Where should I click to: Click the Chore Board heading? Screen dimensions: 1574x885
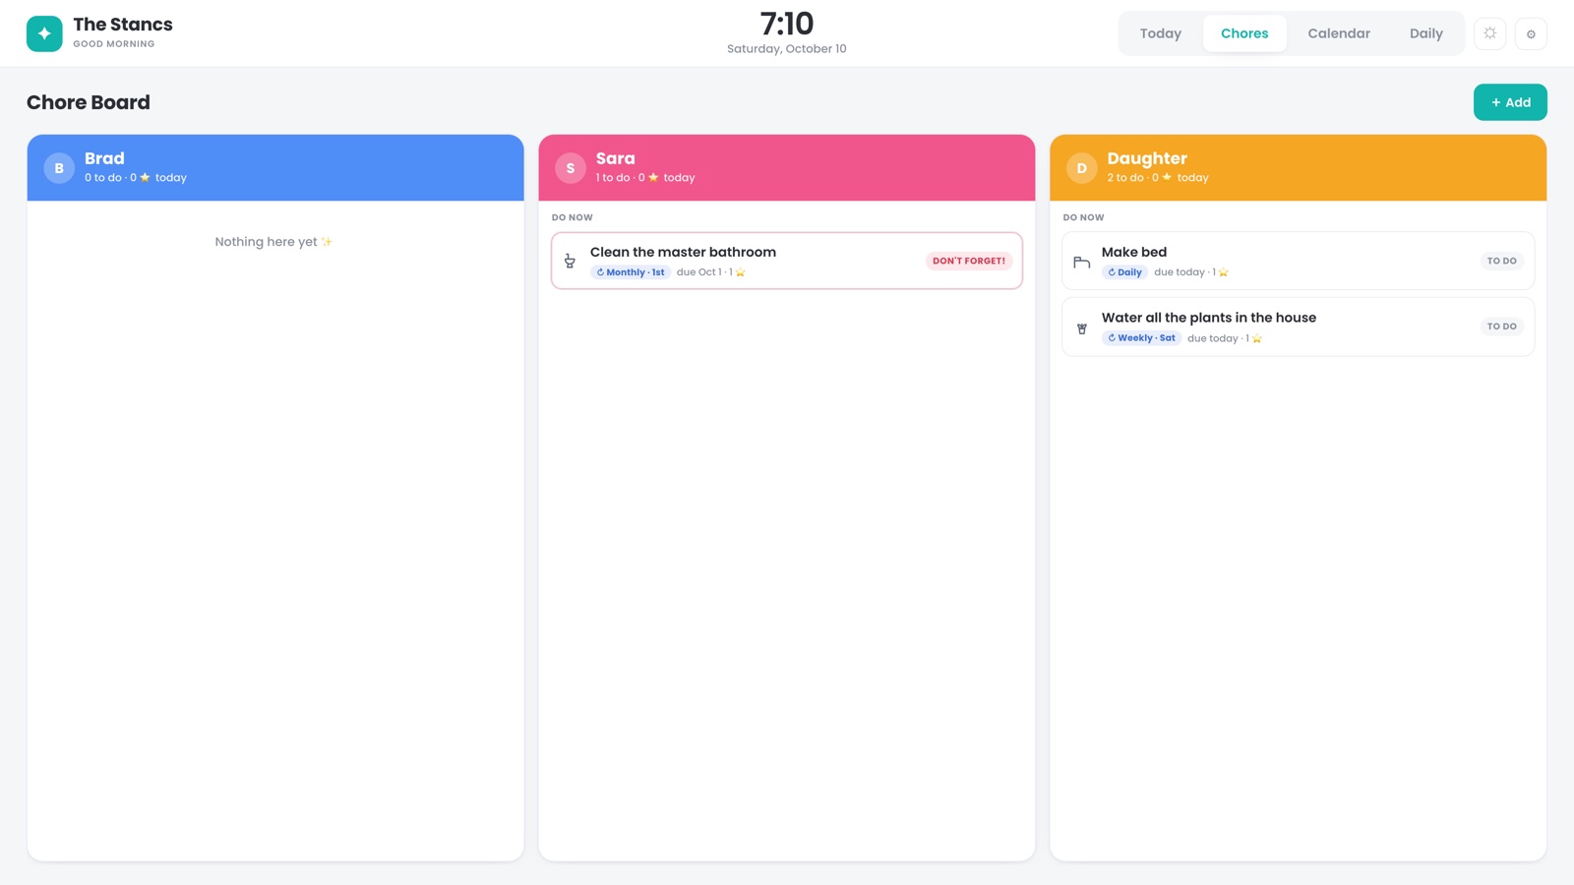(x=89, y=102)
